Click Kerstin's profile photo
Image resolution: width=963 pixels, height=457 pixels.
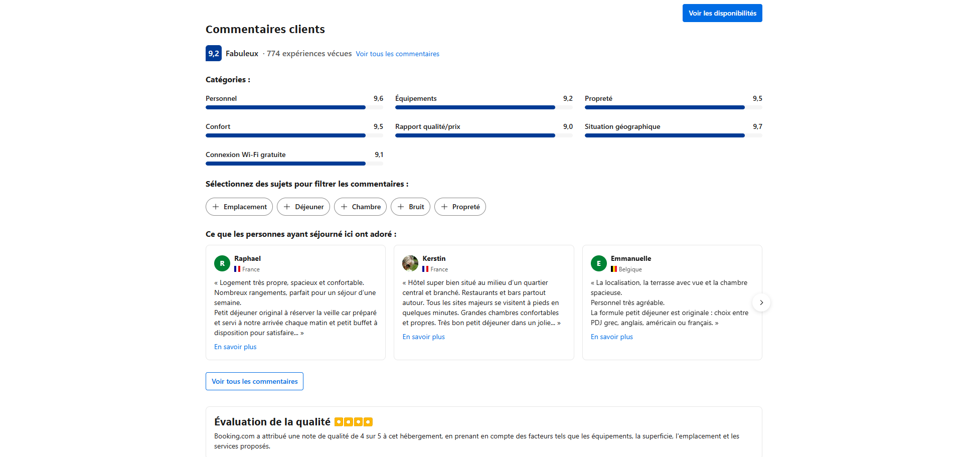point(410,263)
